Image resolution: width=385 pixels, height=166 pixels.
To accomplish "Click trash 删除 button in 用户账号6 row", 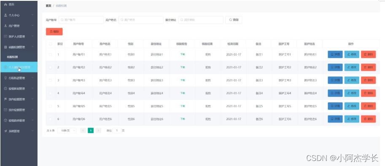I will click(368, 119).
